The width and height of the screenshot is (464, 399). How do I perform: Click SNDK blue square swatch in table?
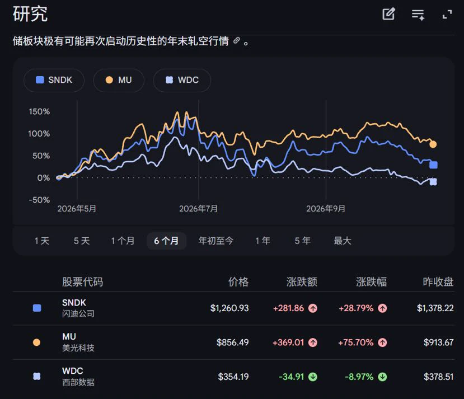click(37, 308)
